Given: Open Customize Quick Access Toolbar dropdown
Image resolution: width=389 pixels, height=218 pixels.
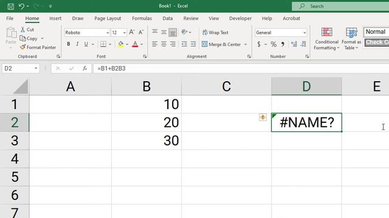Looking at the screenshot, I should coord(50,6).
